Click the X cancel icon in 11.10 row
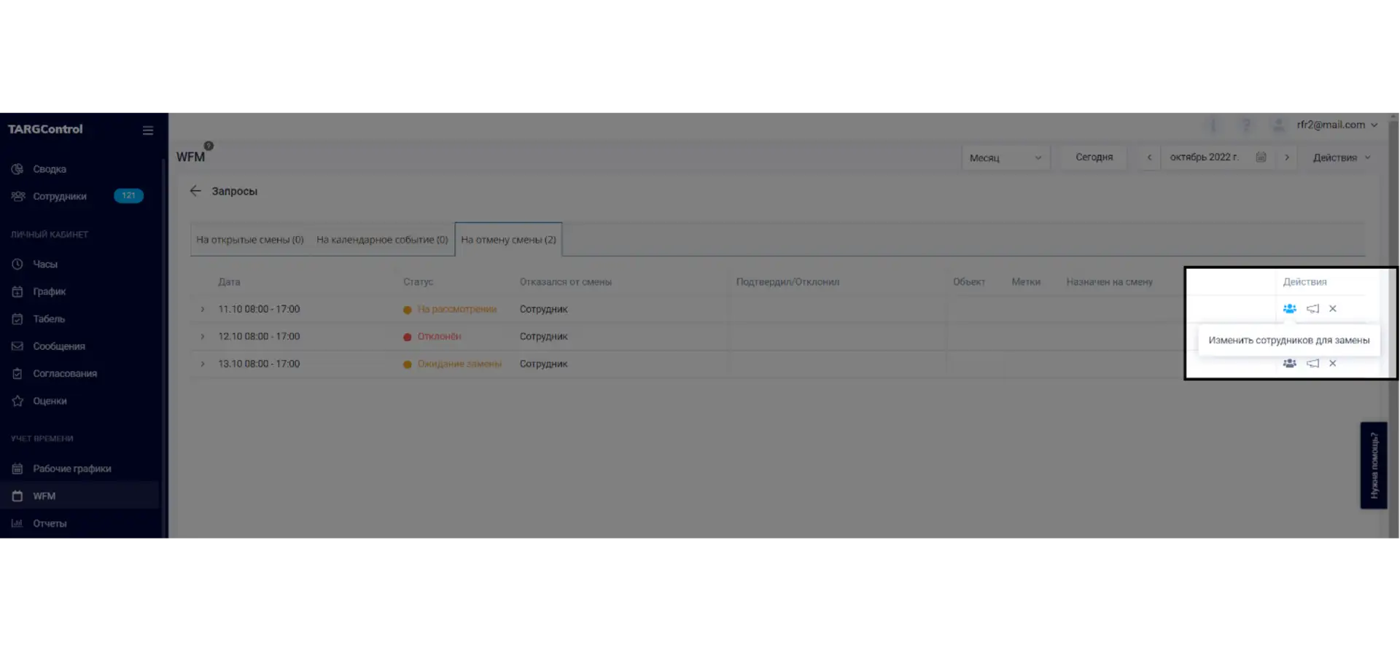The image size is (1400, 653). point(1333,309)
